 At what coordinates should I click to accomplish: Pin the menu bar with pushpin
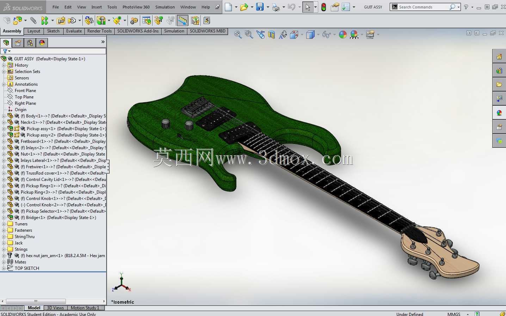(217, 7)
